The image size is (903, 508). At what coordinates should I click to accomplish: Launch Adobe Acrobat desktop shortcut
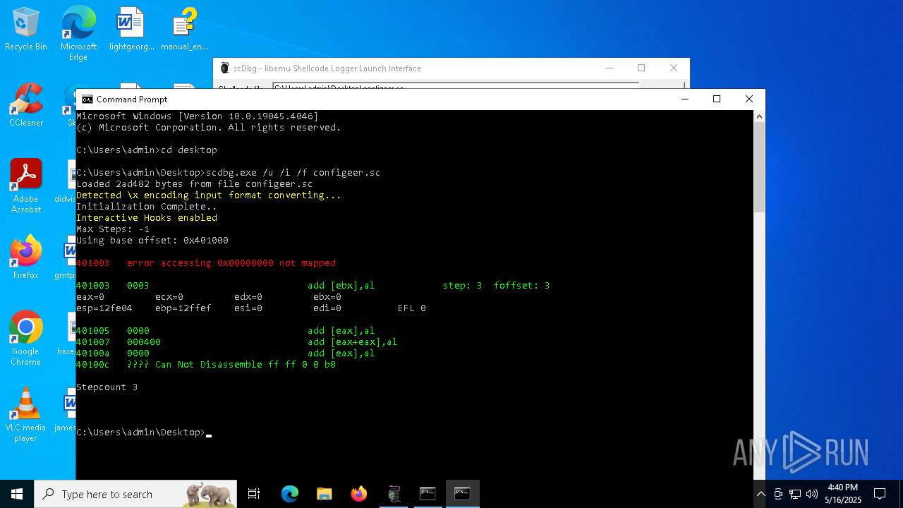coord(26,186)
